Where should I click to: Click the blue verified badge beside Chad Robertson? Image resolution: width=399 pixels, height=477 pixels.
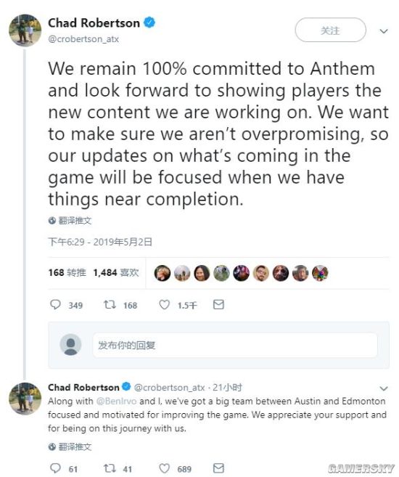coord(149,23)
